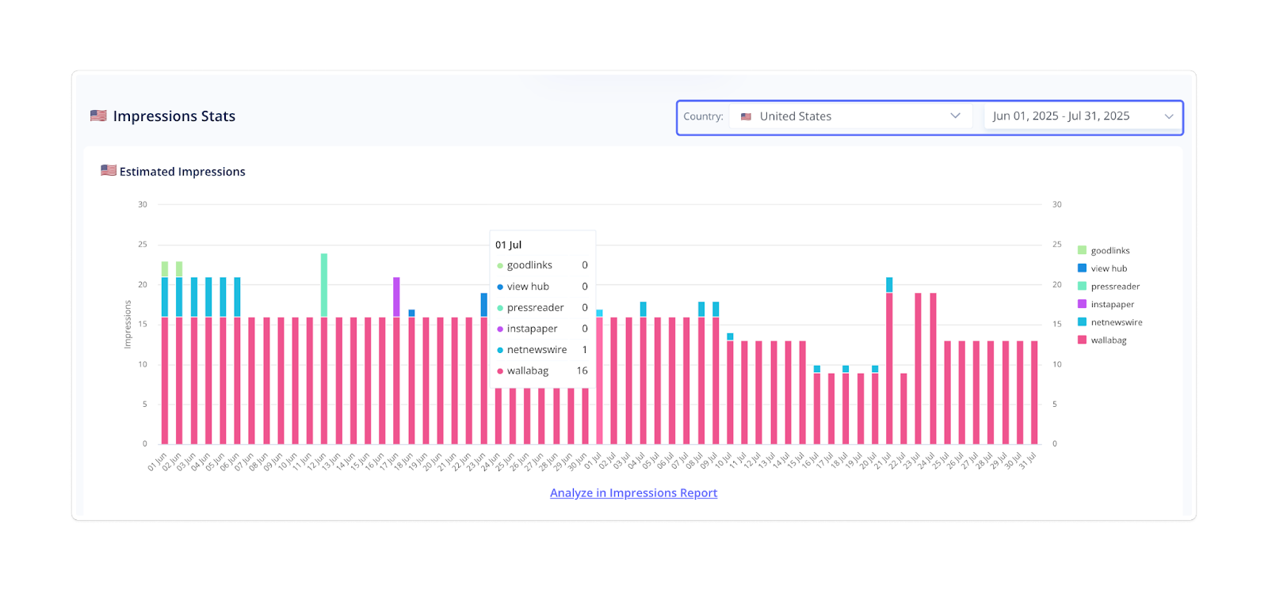The width and height of the screenshot is (1268, 593).
Task: Click the US flag icon beside Impressions Stats
Action: (x=98, y=116)
